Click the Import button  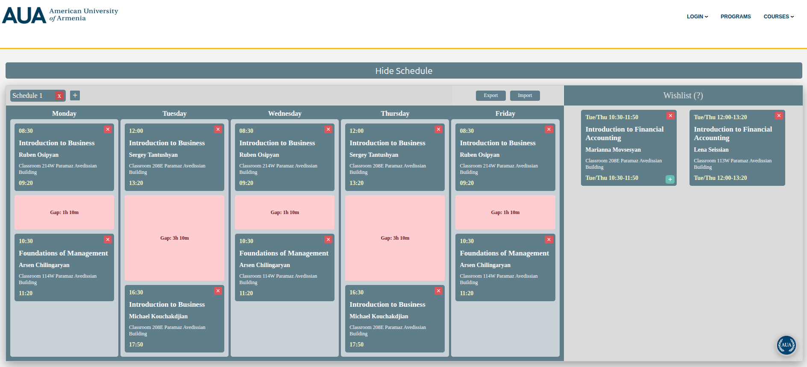(525, 96)
